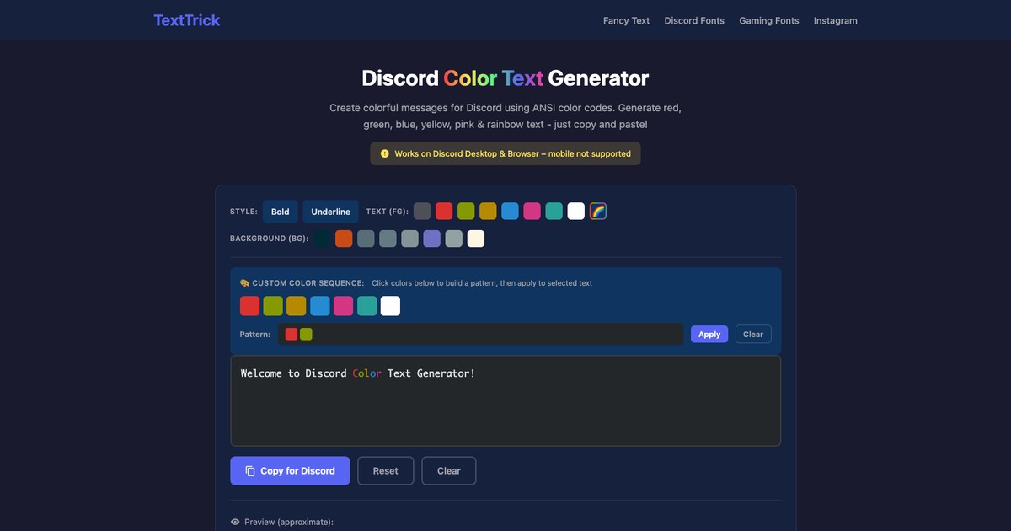Toggle Underline text style
The image size is (1011, 531).
pyautogui.click(x=330, y=212)
